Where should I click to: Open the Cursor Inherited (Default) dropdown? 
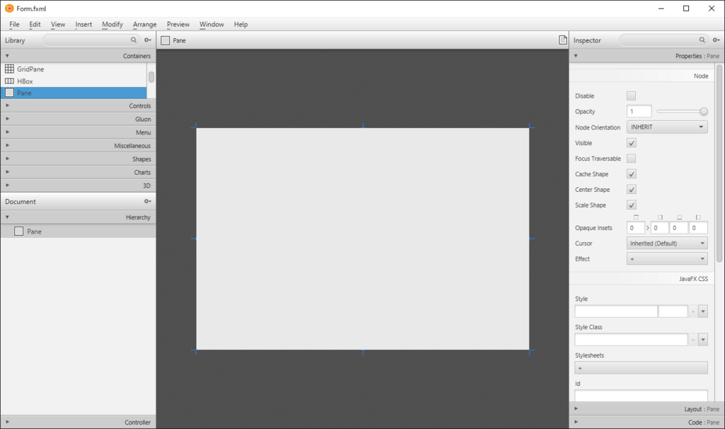[x=667, y=243]
